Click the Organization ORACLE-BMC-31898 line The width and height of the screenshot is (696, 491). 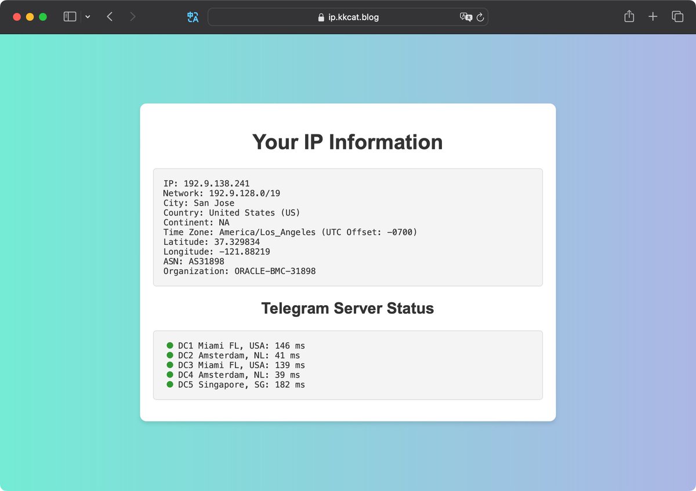click(240, 271)
